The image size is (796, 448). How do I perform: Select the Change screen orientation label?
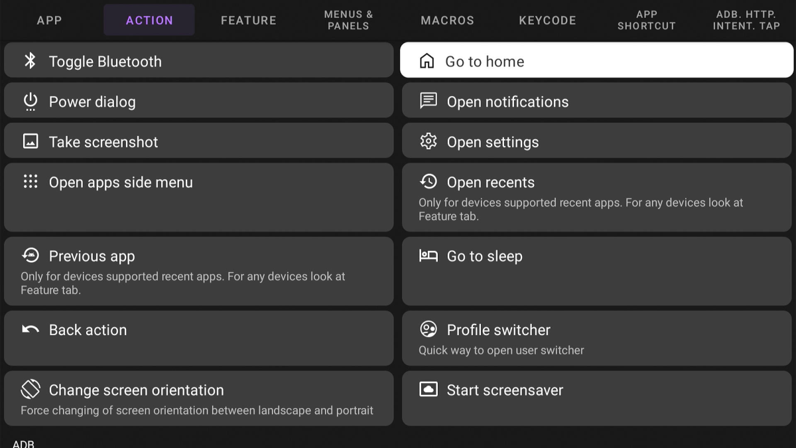click(137, 390)
